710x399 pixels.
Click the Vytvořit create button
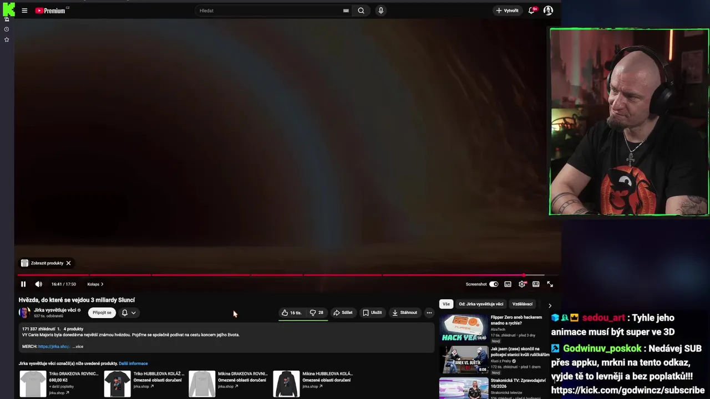508,11
